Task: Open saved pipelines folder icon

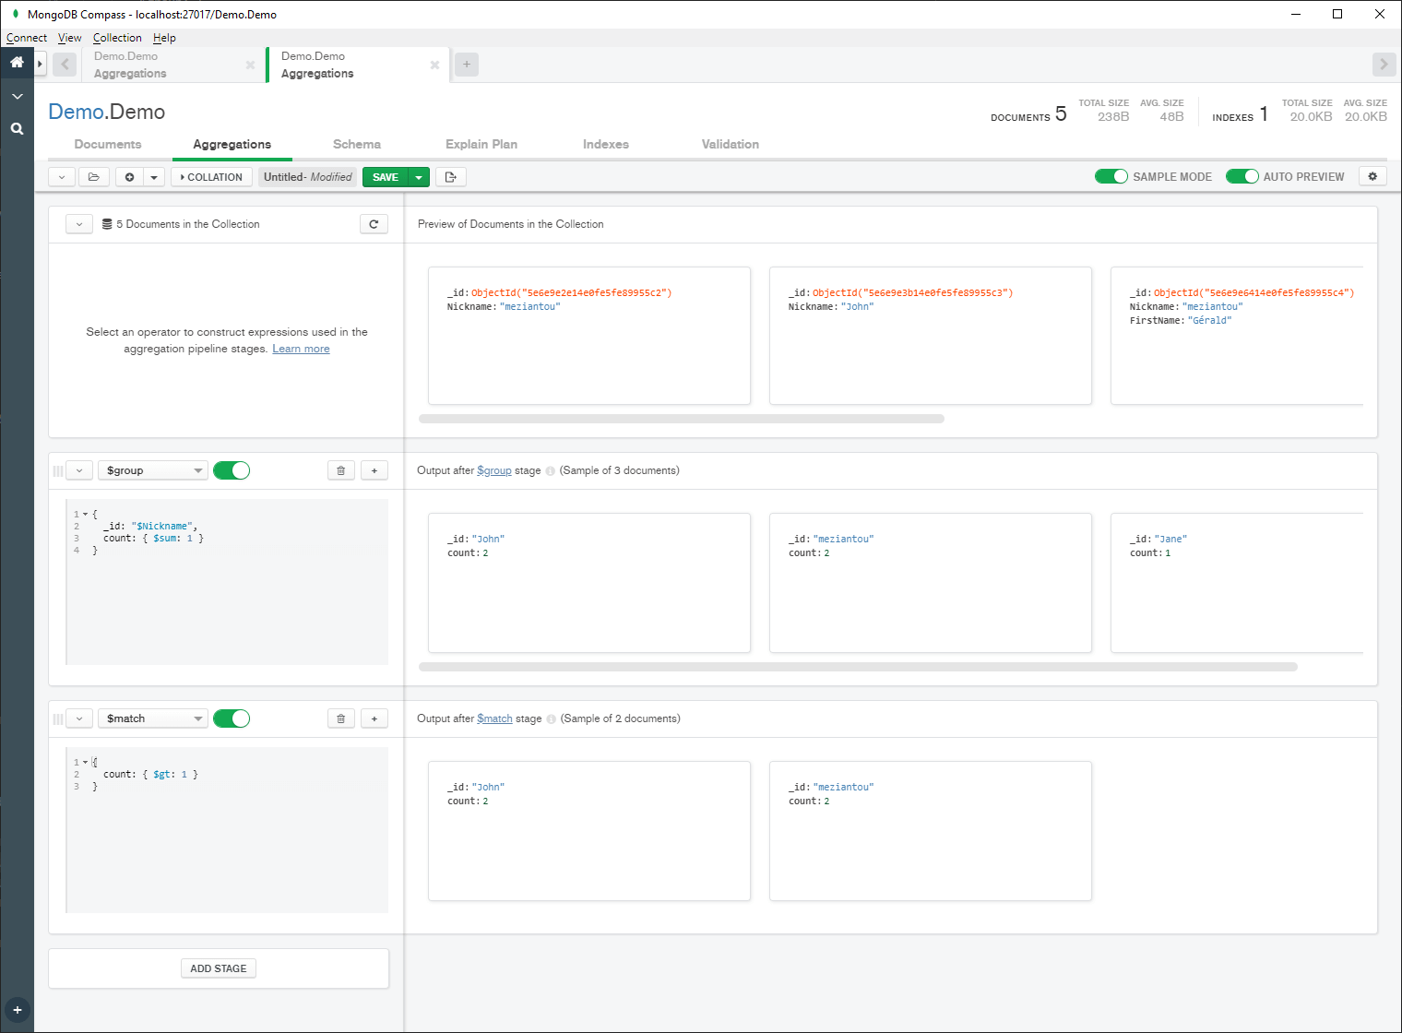Action: pos(94,177)
